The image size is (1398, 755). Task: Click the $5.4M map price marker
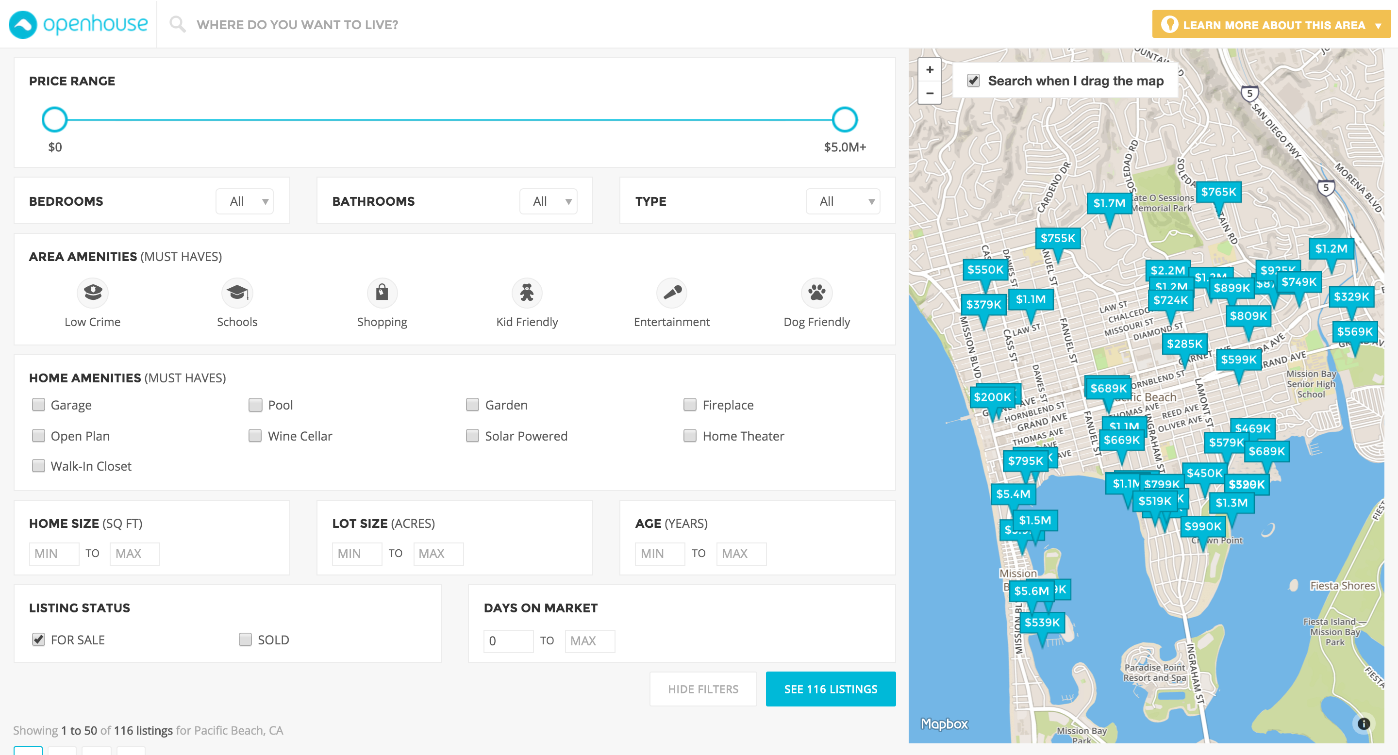click(x=1013, y=494)
